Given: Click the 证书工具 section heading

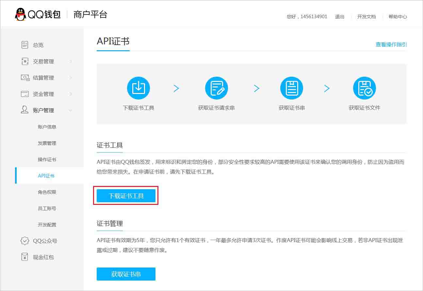Looking at the screenshot, I should point(110,145).
